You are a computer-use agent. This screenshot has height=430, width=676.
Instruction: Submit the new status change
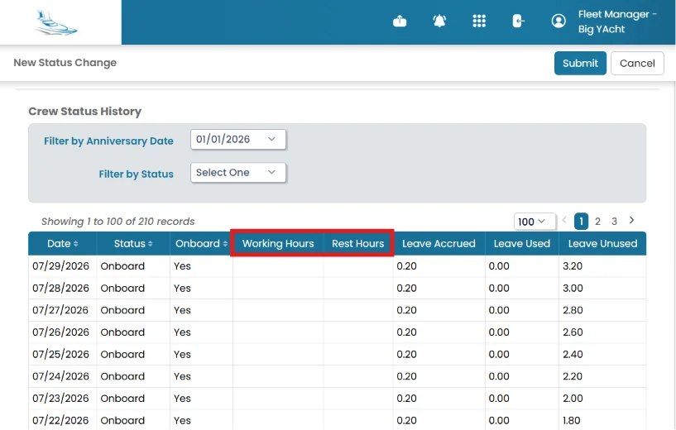[x=580, y=64]
